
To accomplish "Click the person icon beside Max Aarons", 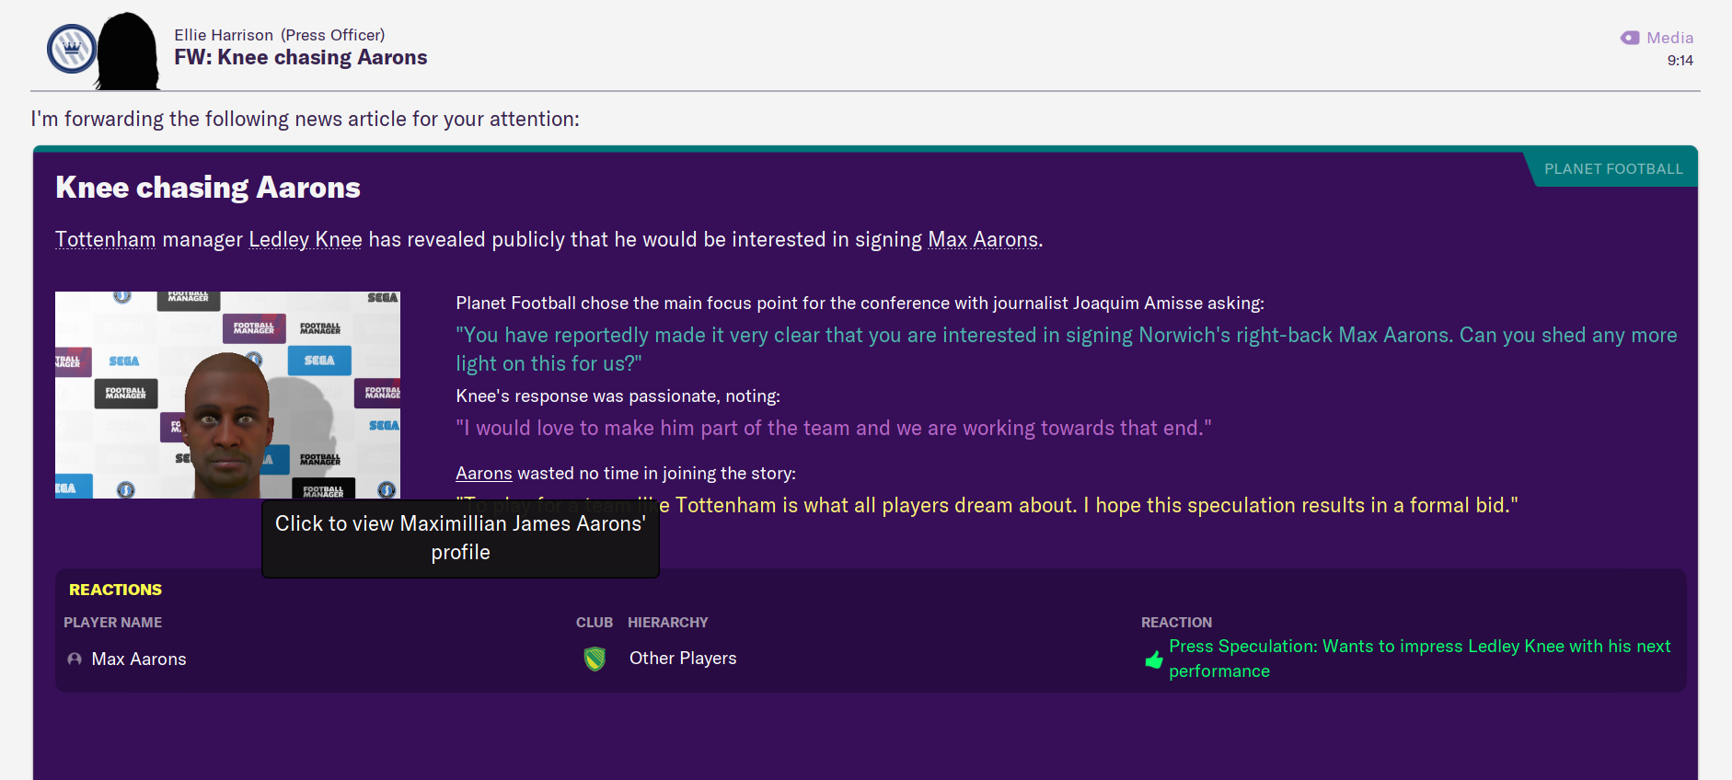I will pos(75,660).
